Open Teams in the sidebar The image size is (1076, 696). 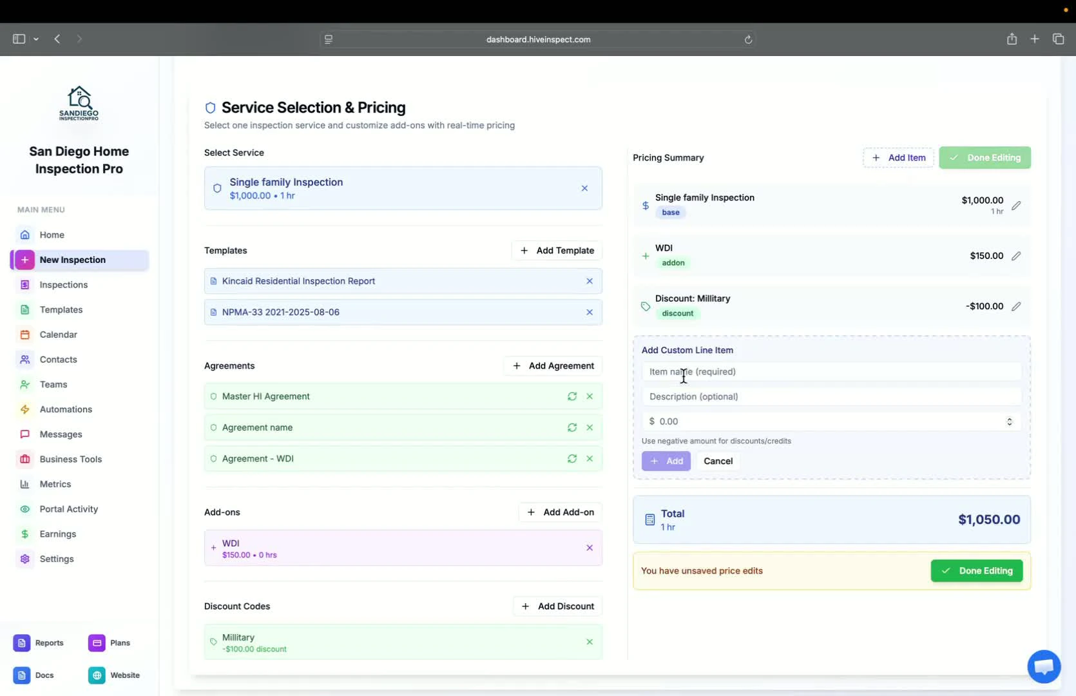point(53,385)
